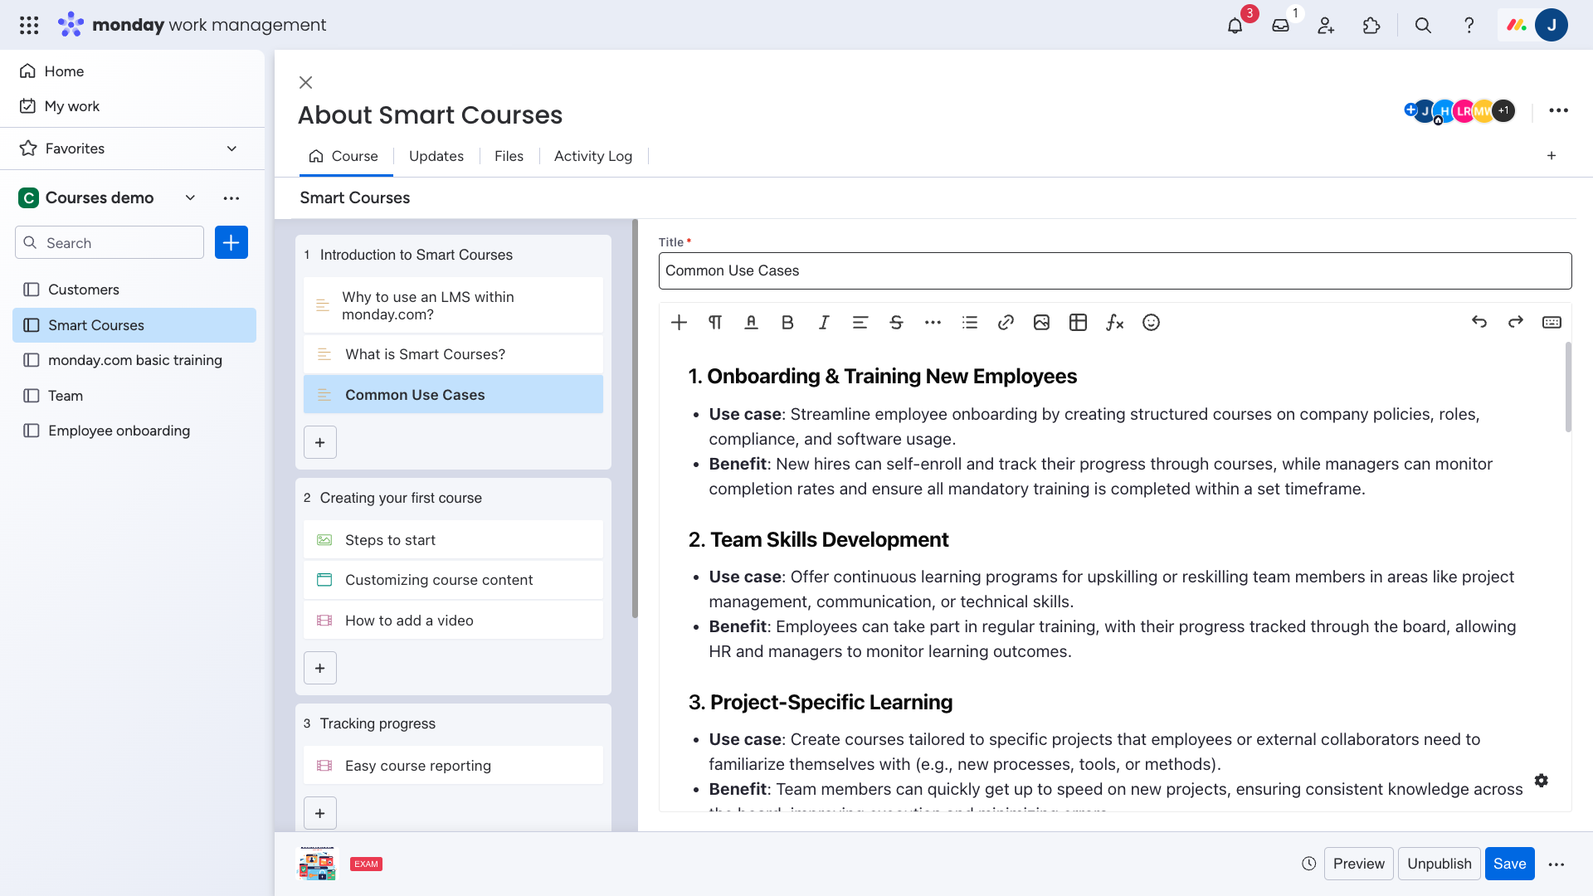Viewport: 1593px width, 896px height.
Task: Select the Course tab
Action: click(x=343, y=156)
